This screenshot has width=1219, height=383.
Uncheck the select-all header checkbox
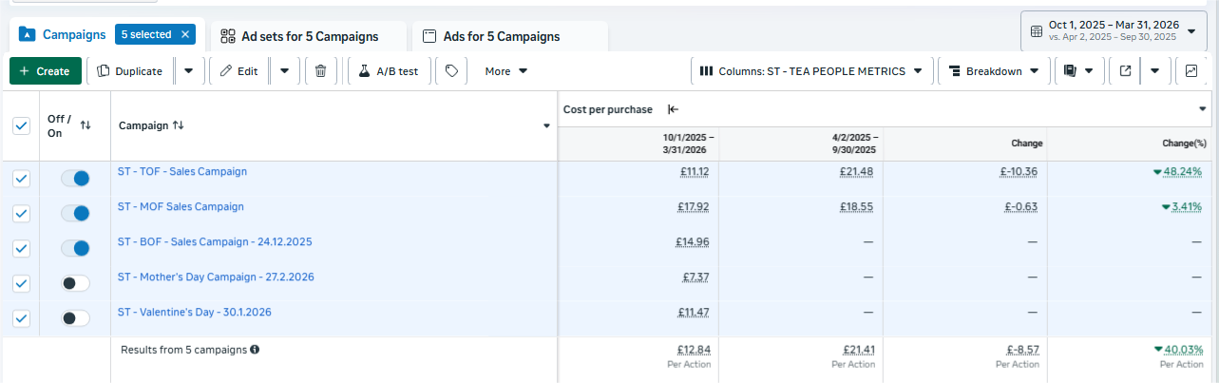tap(21, 125)
